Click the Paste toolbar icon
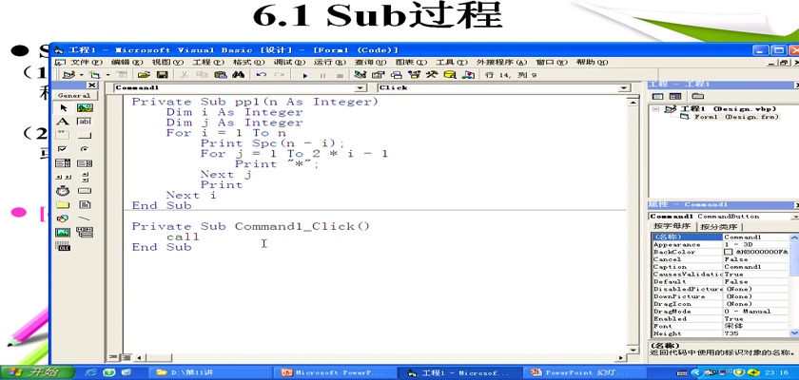The width and height of the screenshot is (799, 380). [x=221, y=75]
